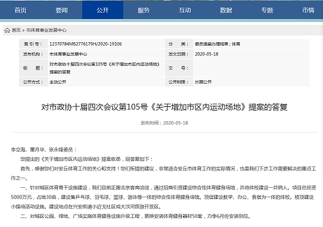Click the main article headline
This screenshot has width=323, height=227.
click(164, 107)
